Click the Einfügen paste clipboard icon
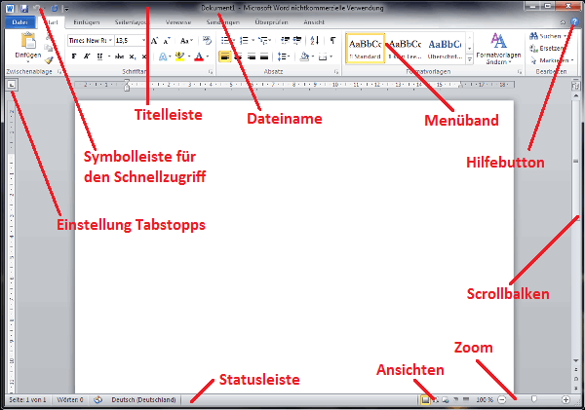 28,40
